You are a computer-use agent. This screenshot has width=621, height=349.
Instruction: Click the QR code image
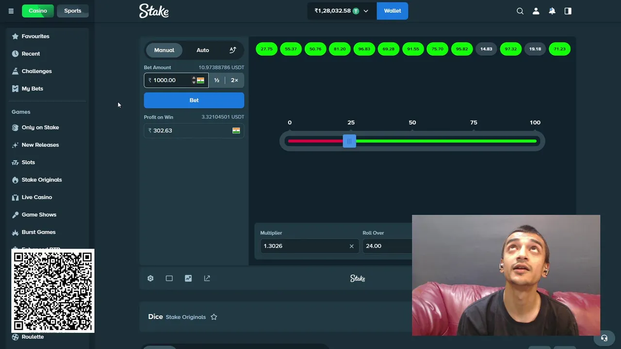click(x=53, y=291)
